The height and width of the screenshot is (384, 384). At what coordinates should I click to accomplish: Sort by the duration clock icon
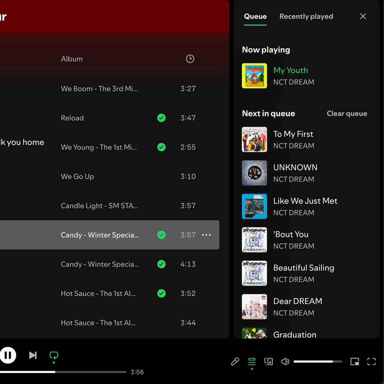coord(190,59)
